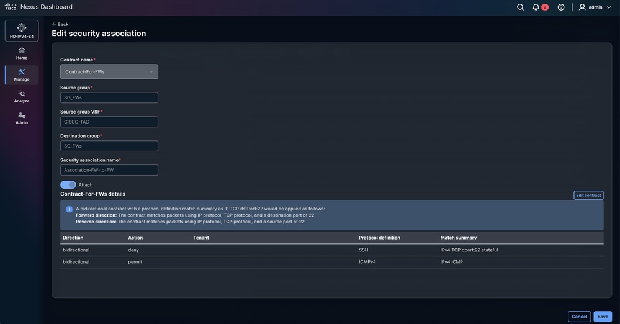Sort by the Direction column header

73,238
